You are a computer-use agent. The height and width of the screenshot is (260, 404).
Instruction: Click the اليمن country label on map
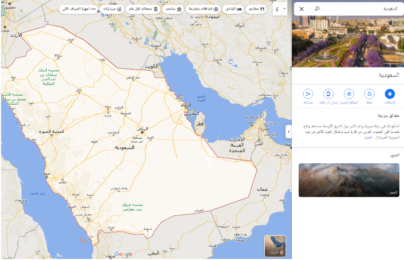click(154, 253)
